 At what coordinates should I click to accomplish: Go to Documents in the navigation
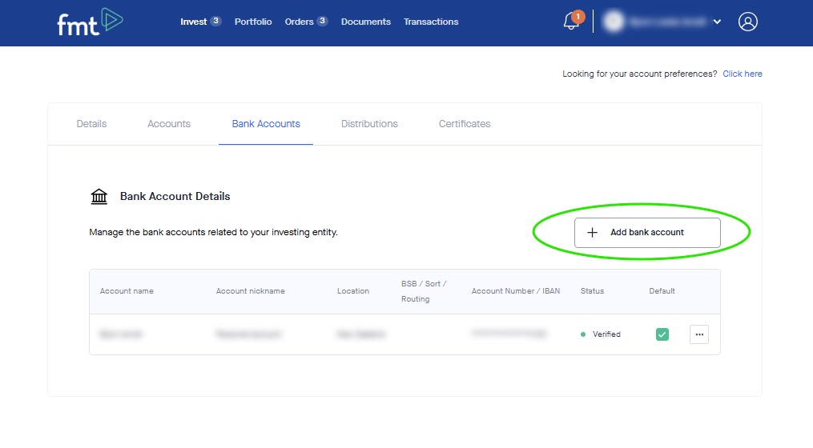[365, 22]
